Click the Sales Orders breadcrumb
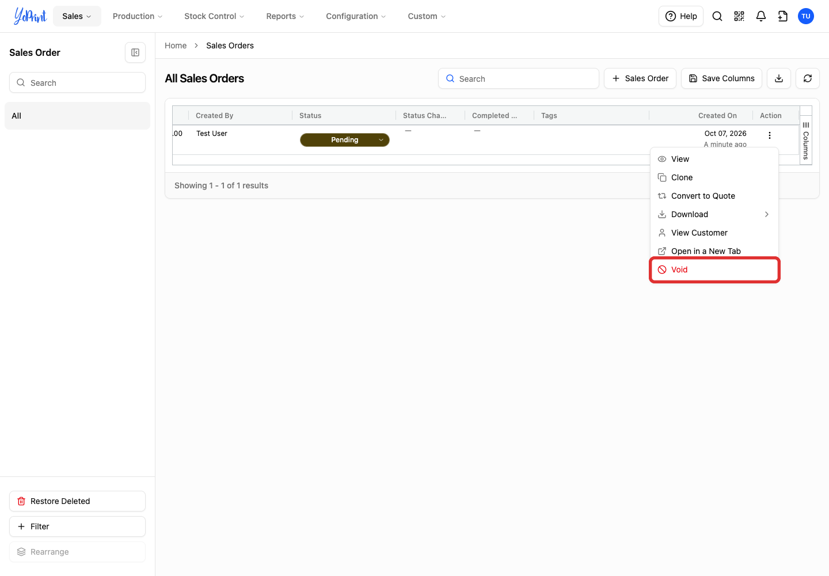 coord(230,46)
